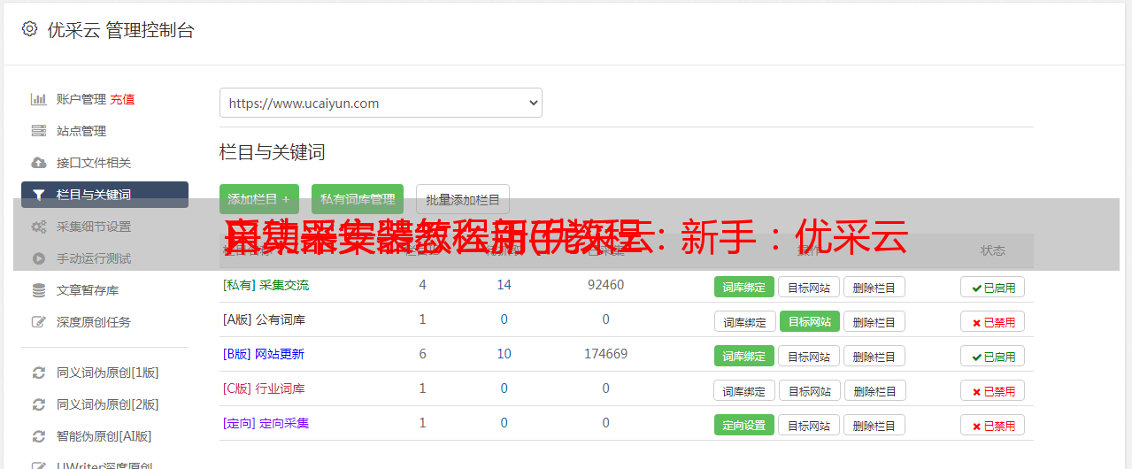
Task: Click the edit icon for 深度原创任务
Action: [39, 322]
